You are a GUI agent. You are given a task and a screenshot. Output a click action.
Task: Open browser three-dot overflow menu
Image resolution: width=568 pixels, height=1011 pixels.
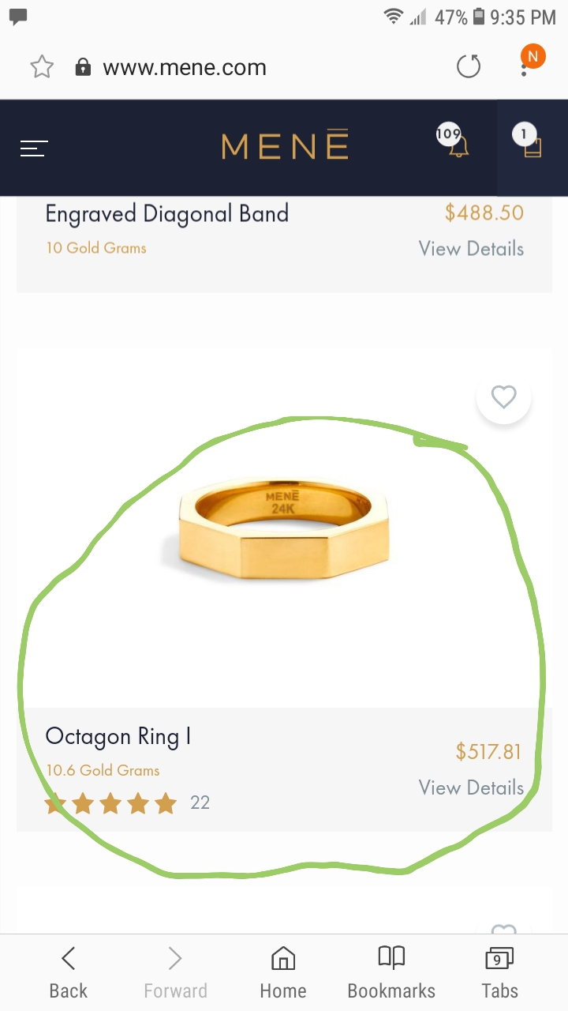pos(524,70)
